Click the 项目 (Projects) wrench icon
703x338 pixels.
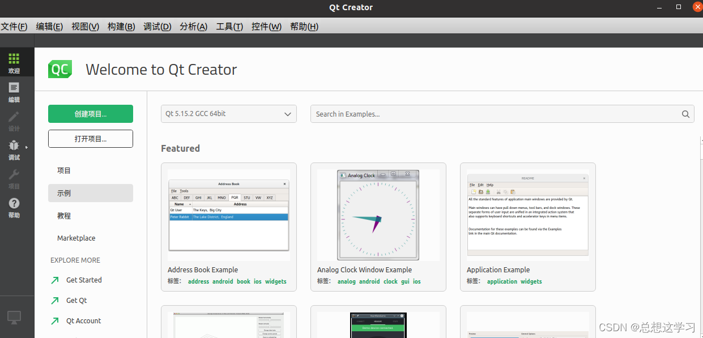click(14, 177)
